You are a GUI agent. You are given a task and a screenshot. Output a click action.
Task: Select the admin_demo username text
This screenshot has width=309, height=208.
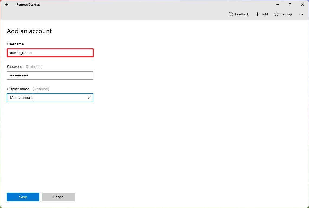coord(21,53)
